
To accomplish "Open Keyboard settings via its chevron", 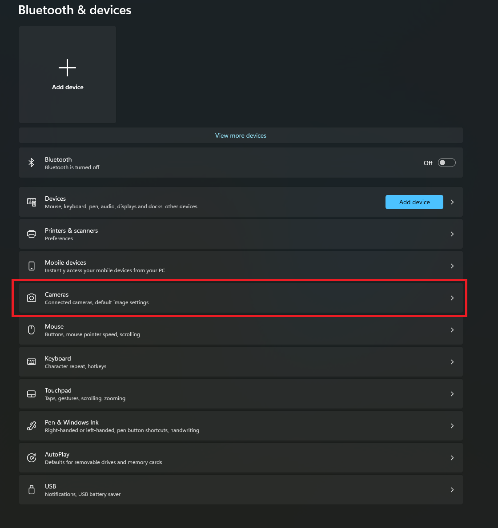I will click(452, 362).
